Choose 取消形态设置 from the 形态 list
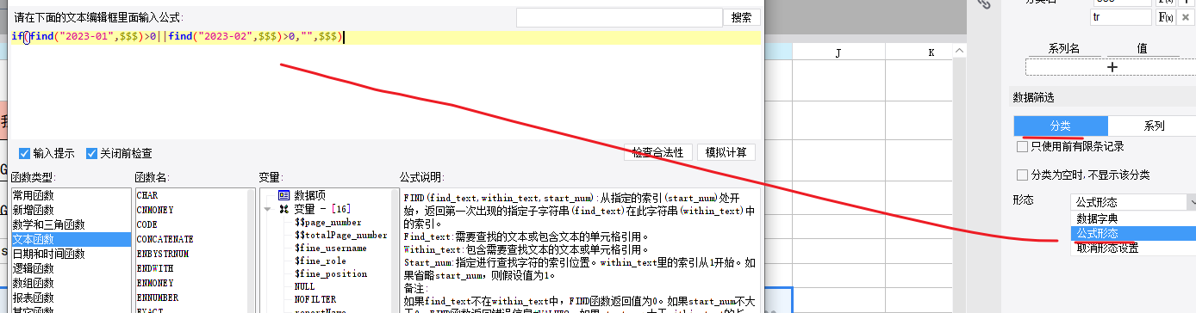The width and height of the screenshot is (1196, 313). coord(1133,249)
